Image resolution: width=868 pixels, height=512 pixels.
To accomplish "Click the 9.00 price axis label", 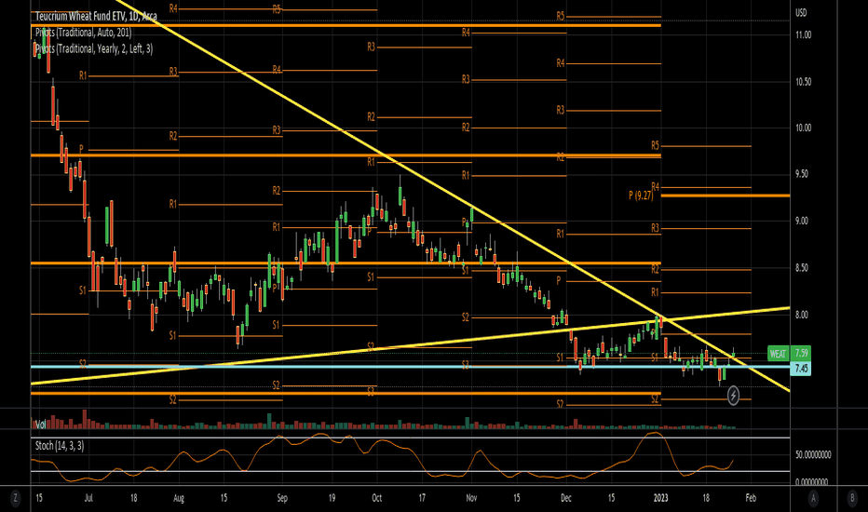I will coord(802,221).
